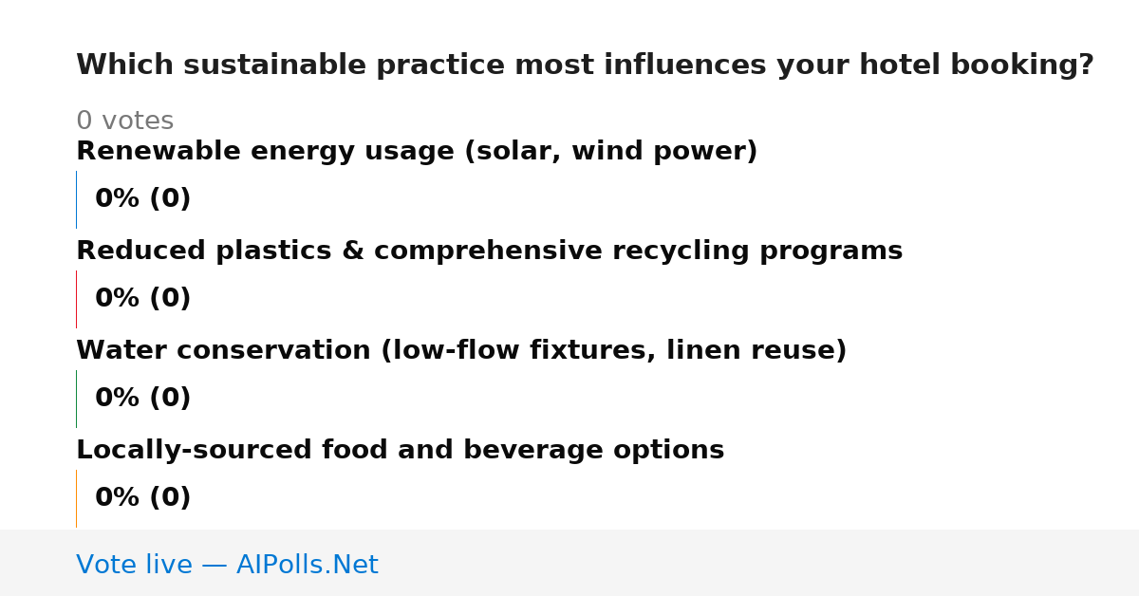Click 0% (0) result under Locally-sourced food
Screen dimensions: 1139x596
[x=142, y=498]
